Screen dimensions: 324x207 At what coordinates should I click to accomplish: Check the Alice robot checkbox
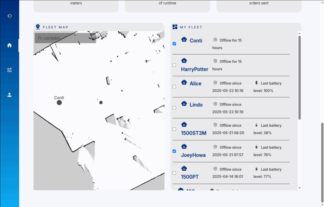(x=174, y=87)
